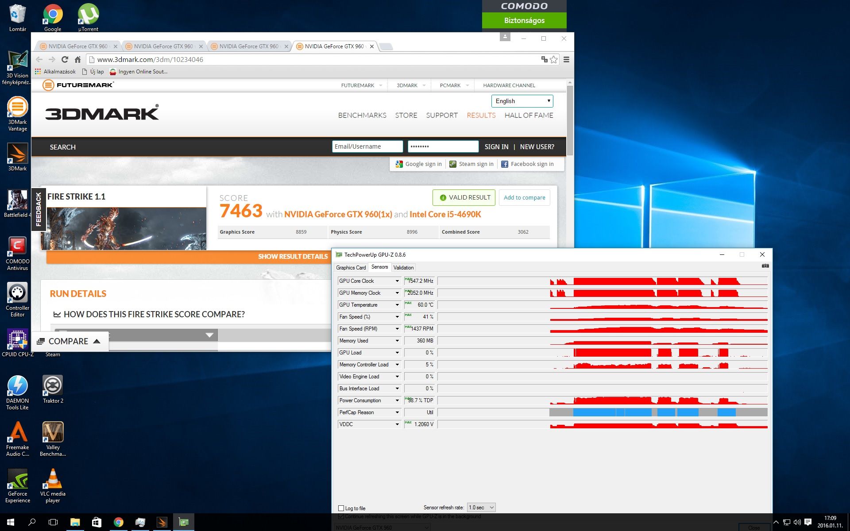This screenshot has height=531, width=850.
Task: Open Traktor 2 desktop icon
Action: (x=53, y=389)
